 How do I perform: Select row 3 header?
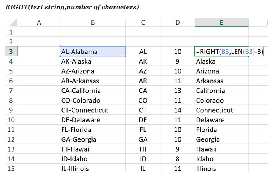(x=10, y=52)
